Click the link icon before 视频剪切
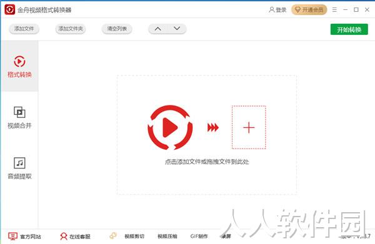Viewport: 375px width, 244px height. pos(113,236)
